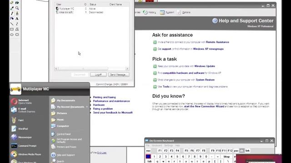Open the Windows XP newsgroups link
This screenshot has width=291, height=163.
click(208, 49)
